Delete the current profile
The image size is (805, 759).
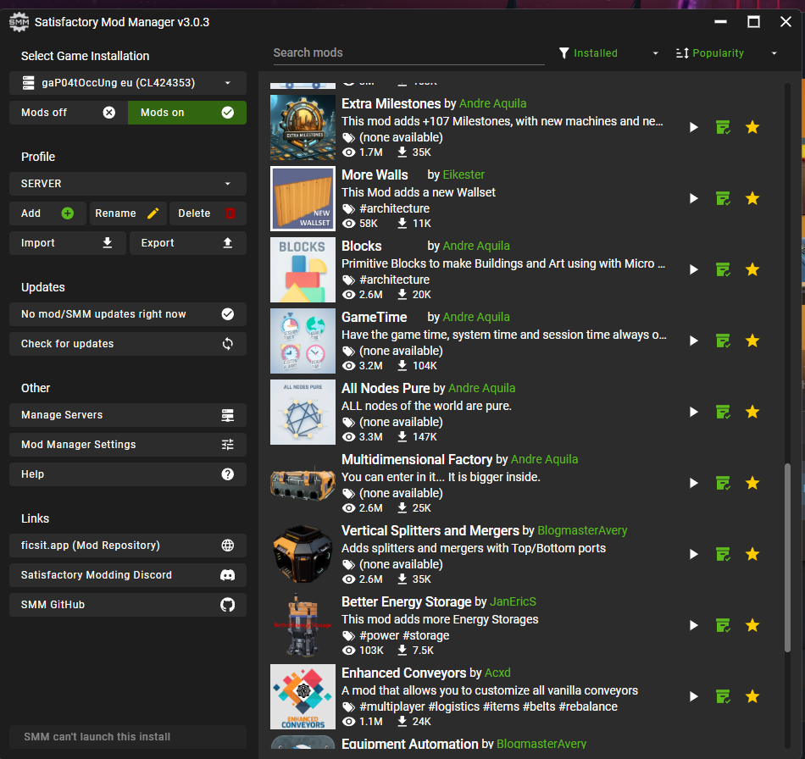(x=208, y=213)
